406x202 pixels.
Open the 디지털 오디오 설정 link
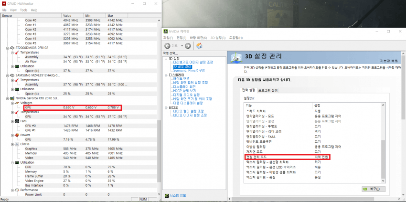[186, 95]
